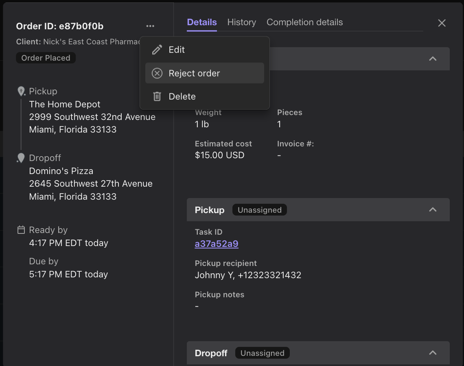The height and width of the screenshot is (366, 464).
Task: Close the order details panel
Action: click(x=442, y=23)
